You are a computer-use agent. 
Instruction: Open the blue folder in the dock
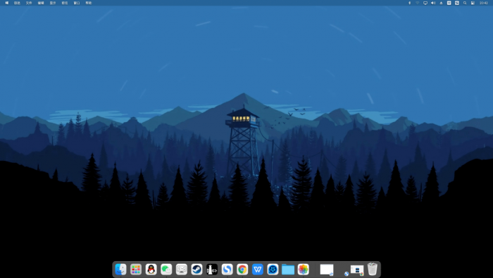[288, 270]
